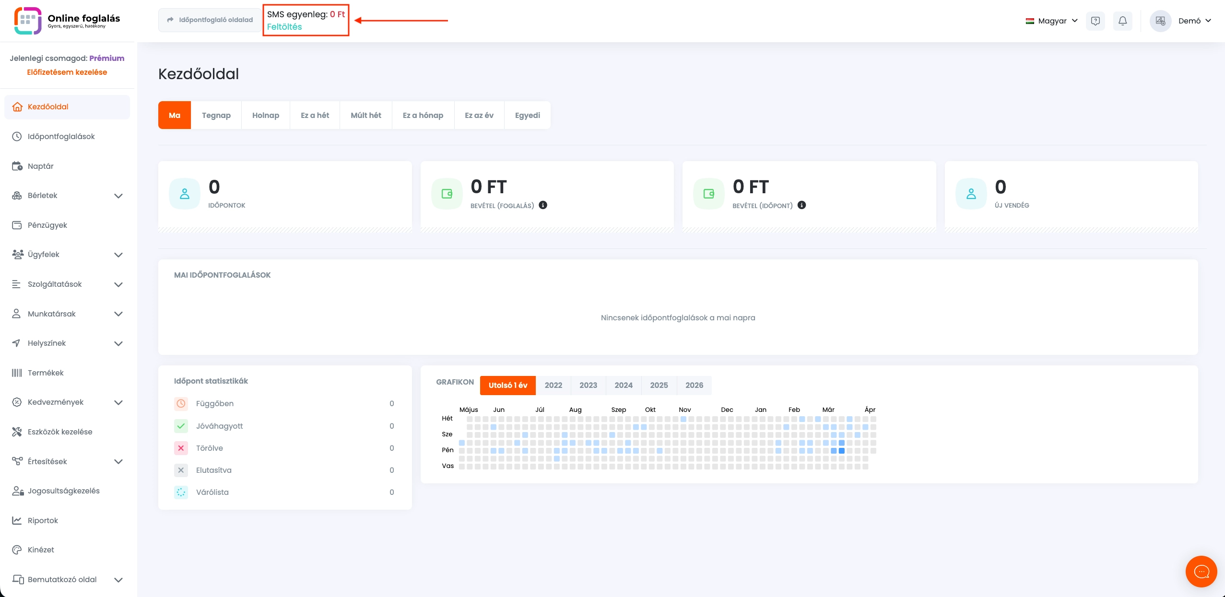Viewport: 1225px width, 597px height.
Task: Show the 2024 chart year
Action: [x=623, y=385]
